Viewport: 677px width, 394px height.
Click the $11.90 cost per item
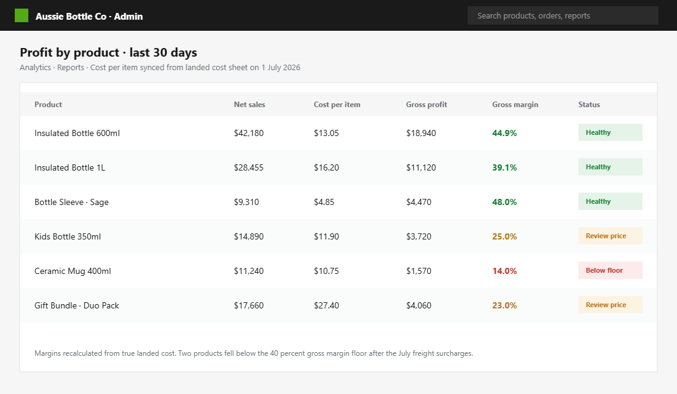tap(326, 237)
